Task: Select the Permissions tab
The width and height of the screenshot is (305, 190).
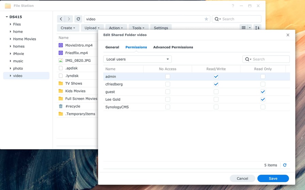Action: point(136,47)
